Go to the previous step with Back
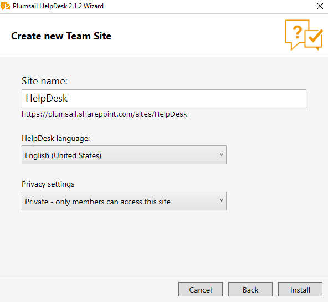The image size is (328, 302). [x=250, y=289]
